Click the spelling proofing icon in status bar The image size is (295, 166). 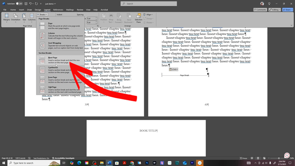click(29, 158)
